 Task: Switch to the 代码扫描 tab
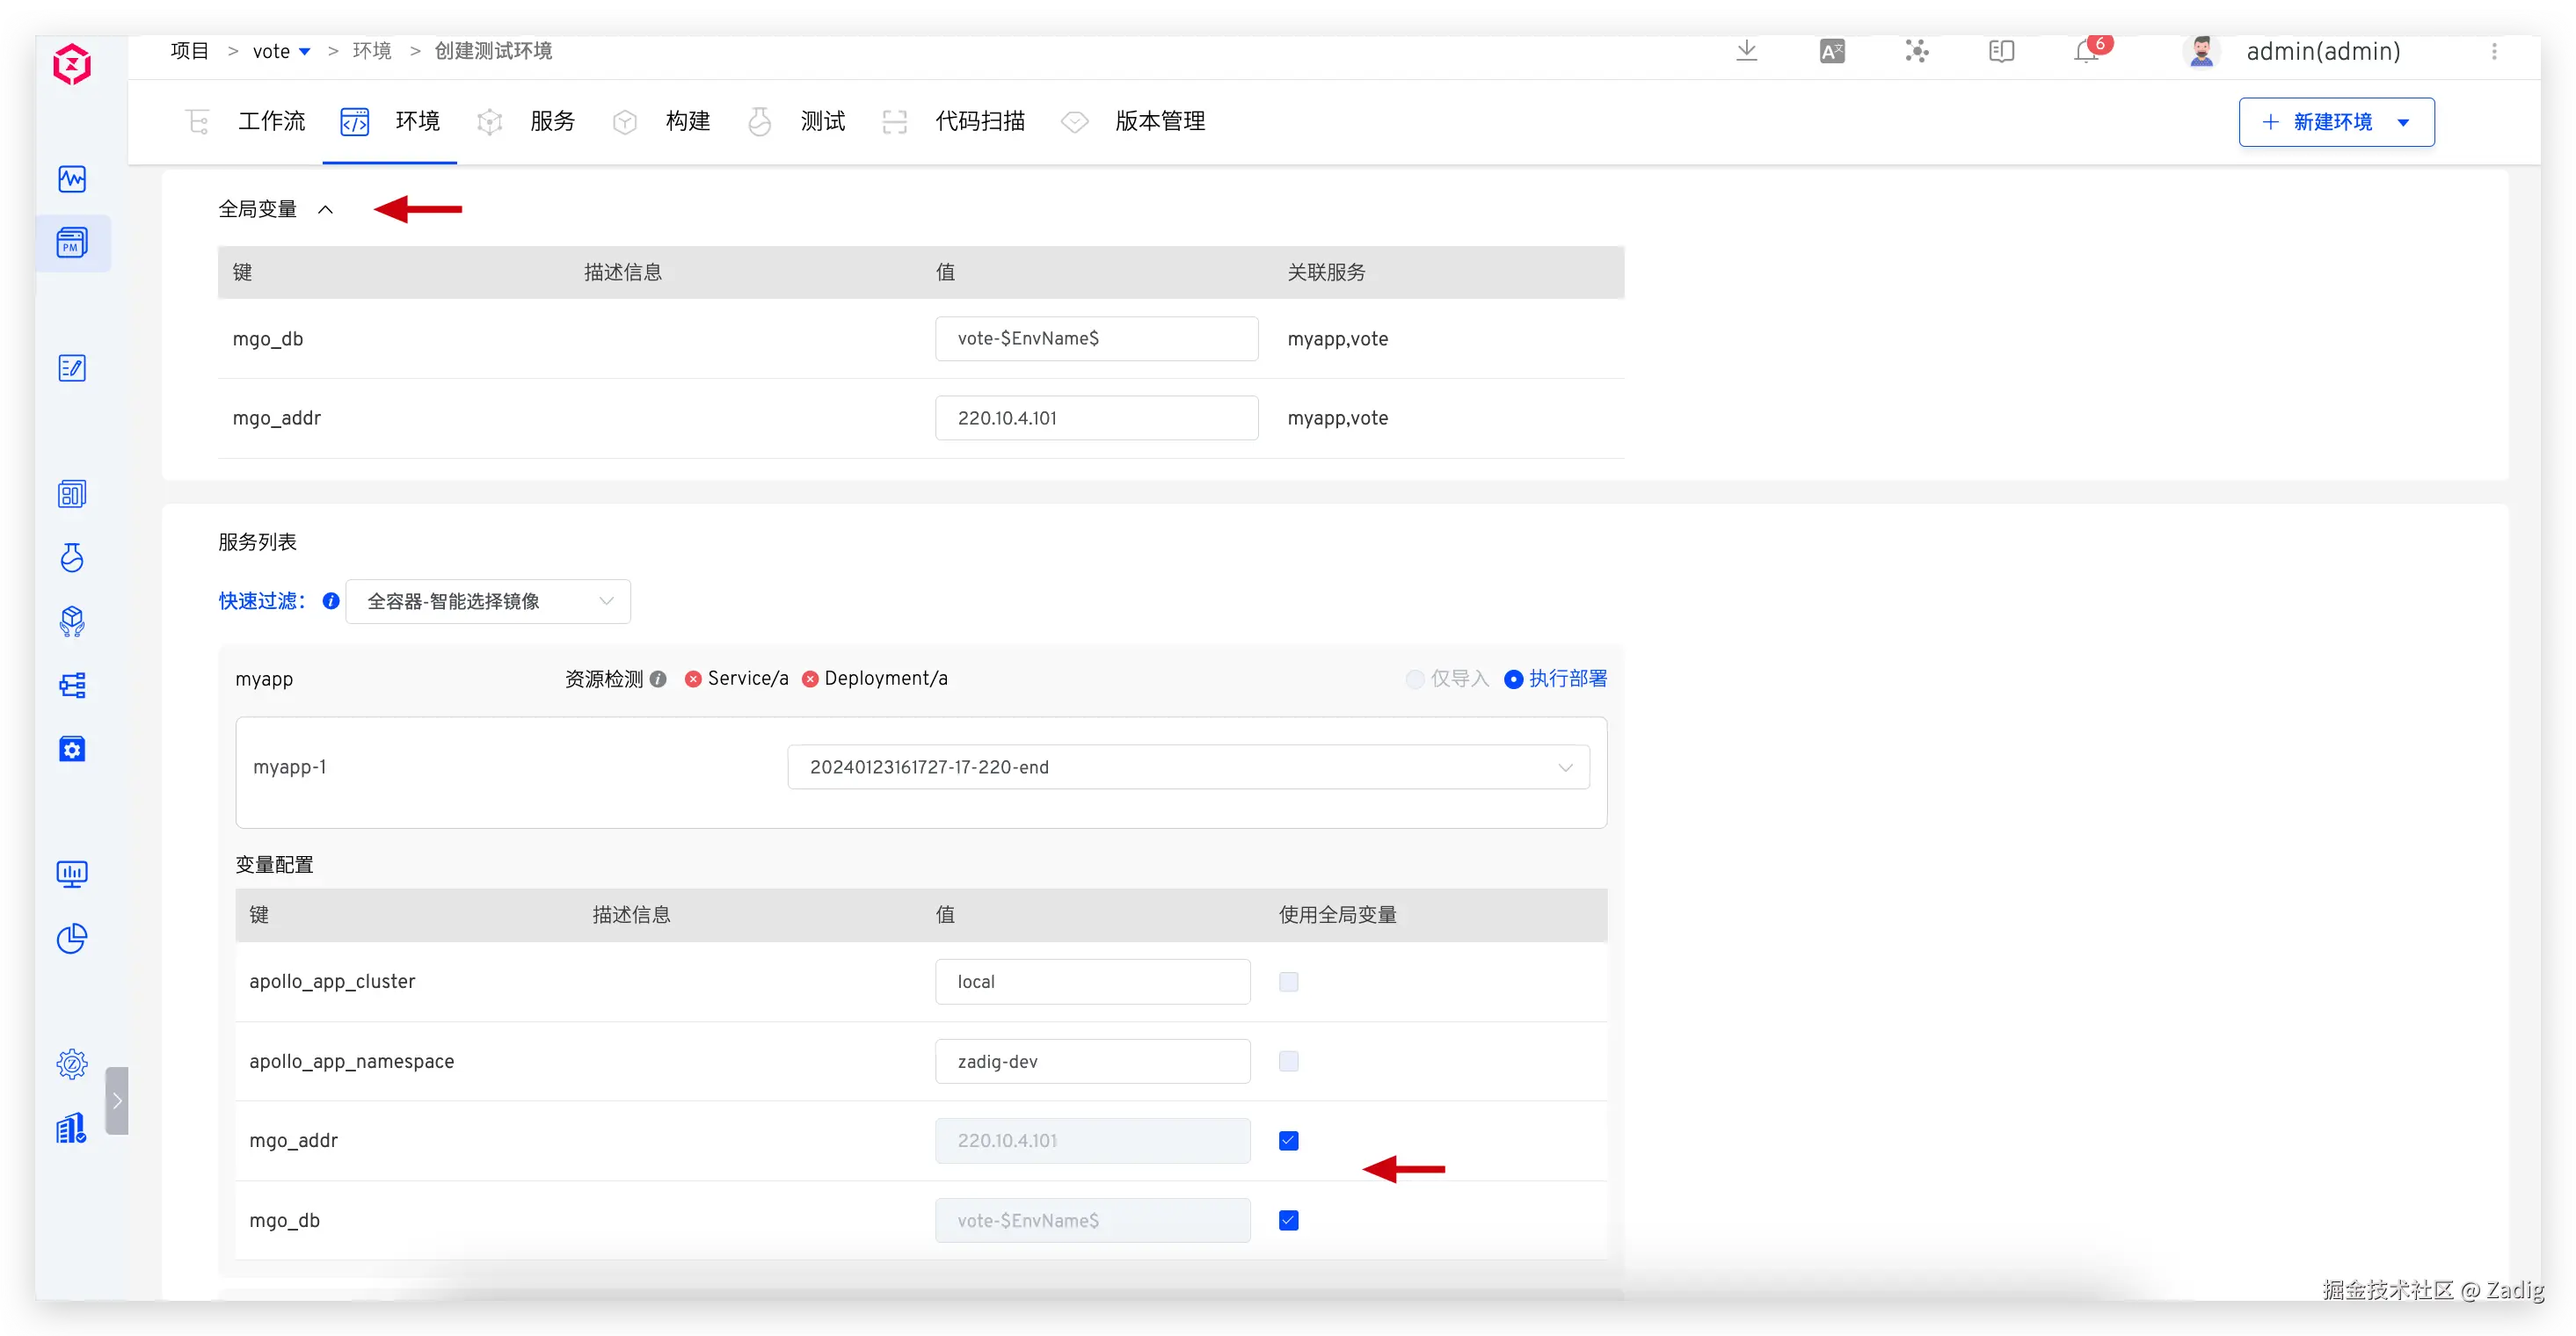point(979,122)
